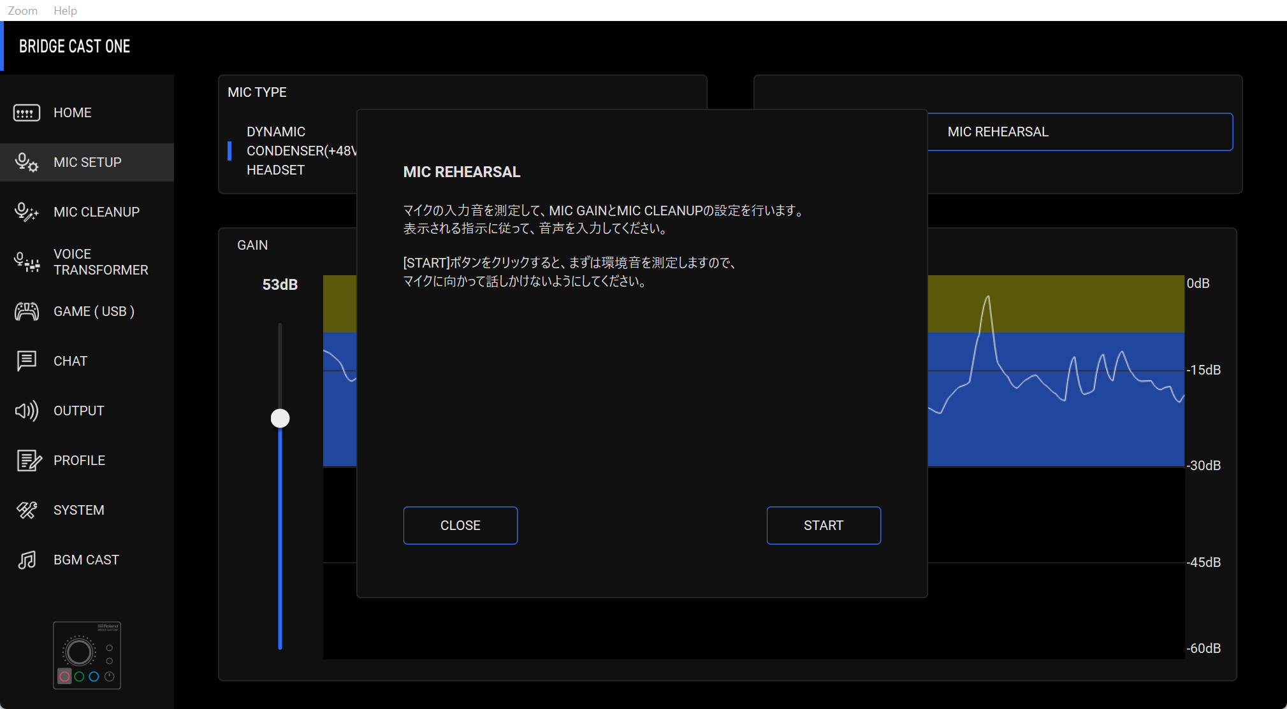Click the -60dB meter scale label
Screen dimensions: 1287x709
(x=1203, y=648)
